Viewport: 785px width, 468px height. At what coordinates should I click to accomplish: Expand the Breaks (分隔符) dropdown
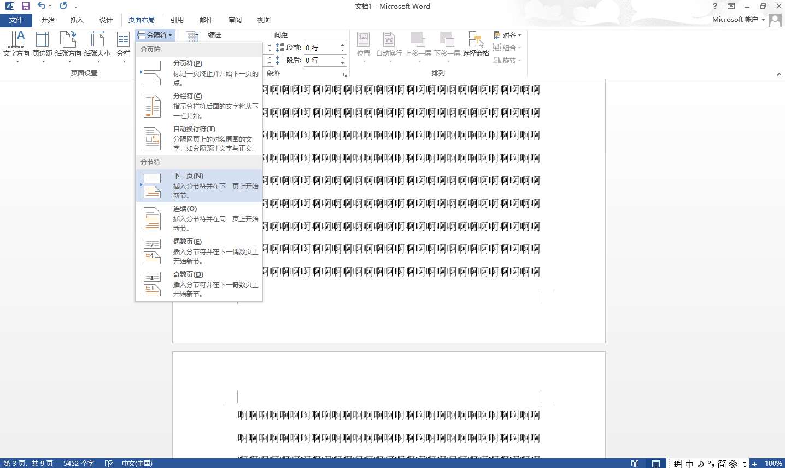[154, 35]
